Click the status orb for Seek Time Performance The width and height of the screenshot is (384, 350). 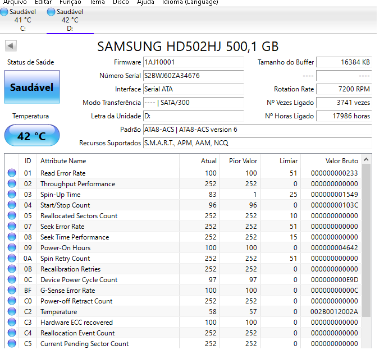pos(12,237)
